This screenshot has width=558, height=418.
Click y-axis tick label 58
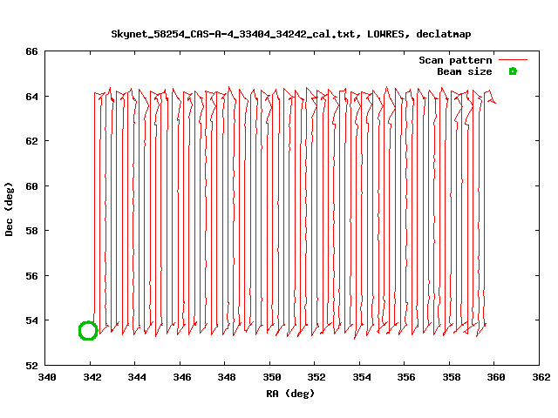31,231
